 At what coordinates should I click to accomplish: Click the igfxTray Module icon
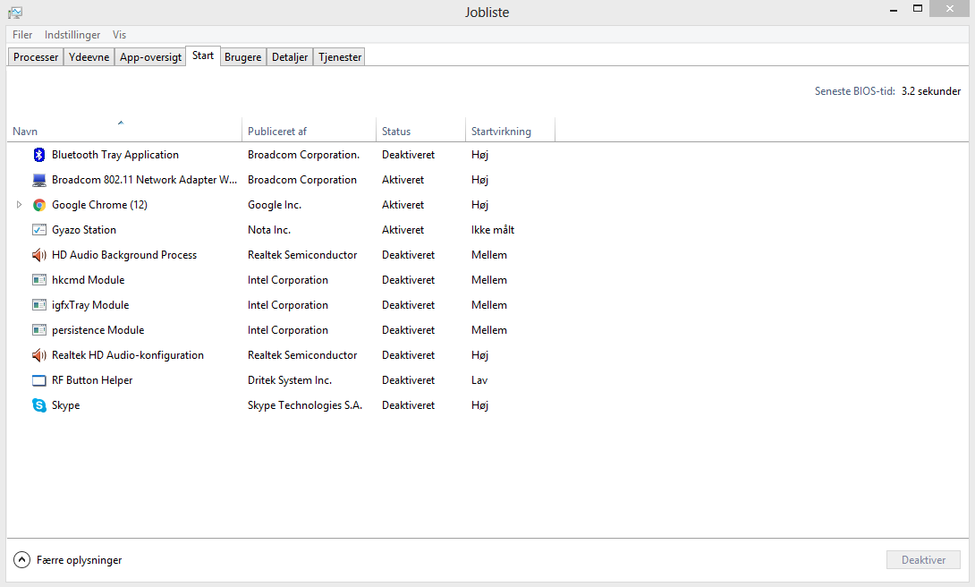pos(39,305)
